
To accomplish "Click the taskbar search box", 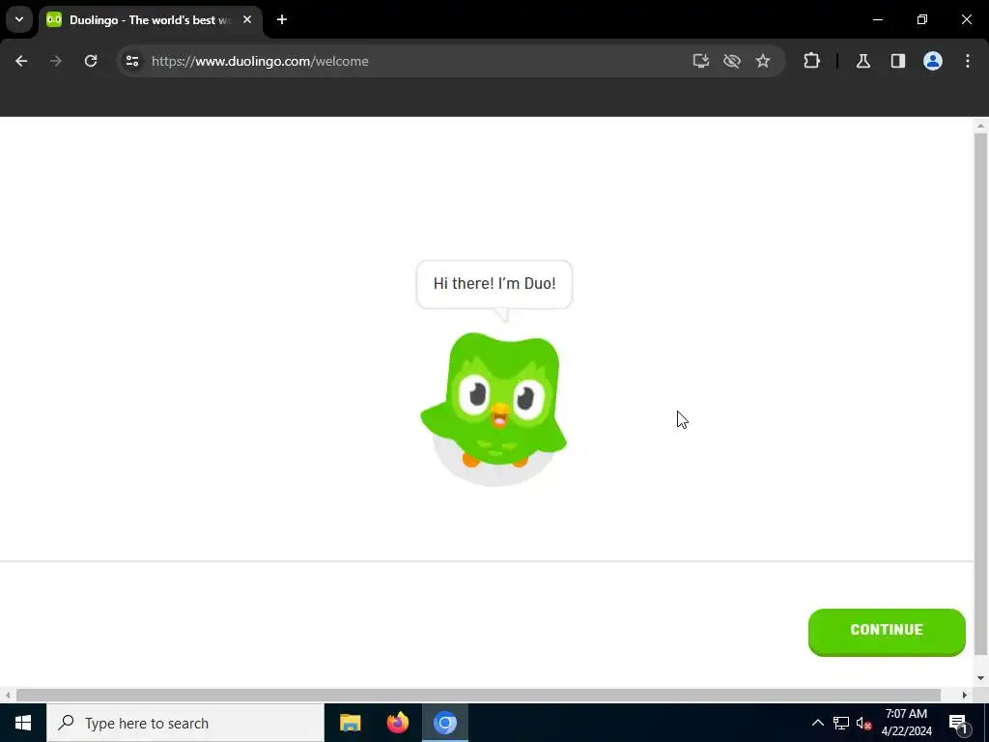I will [x=185, y=723].
